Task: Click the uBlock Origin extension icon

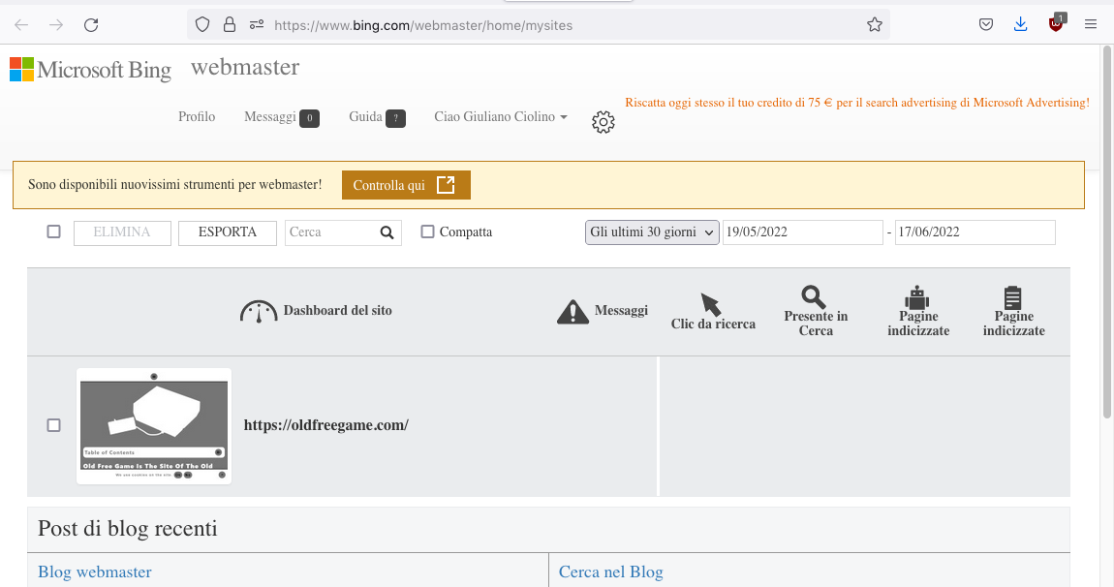Action: coord(1057,23)
